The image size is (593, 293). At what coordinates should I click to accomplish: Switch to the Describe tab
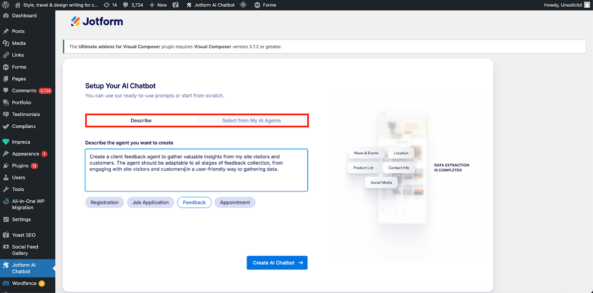[141, 121]
